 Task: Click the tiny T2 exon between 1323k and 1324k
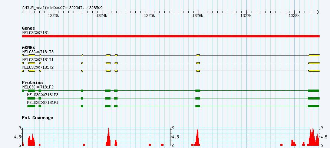tap(82, 71)
